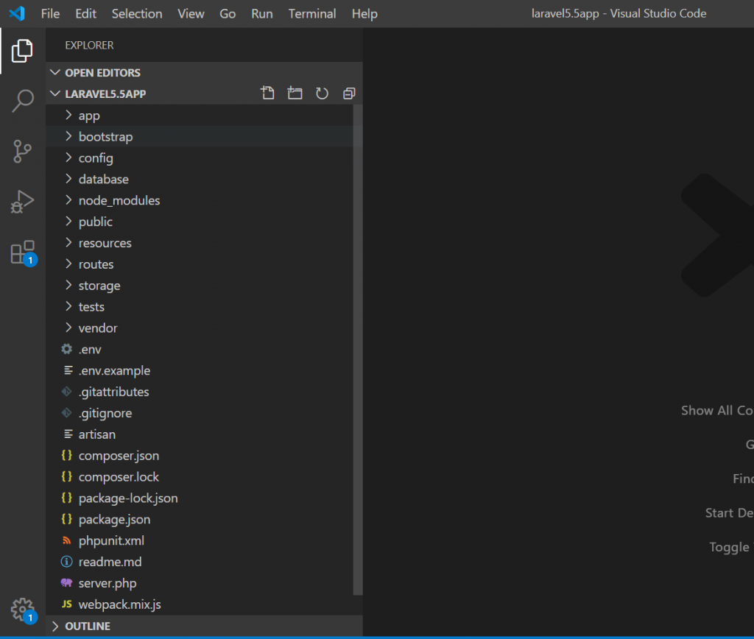Open the Search view in activity bar
This screenshot has width=754, height=639.
pyautogui.click(x=23, y=101)
